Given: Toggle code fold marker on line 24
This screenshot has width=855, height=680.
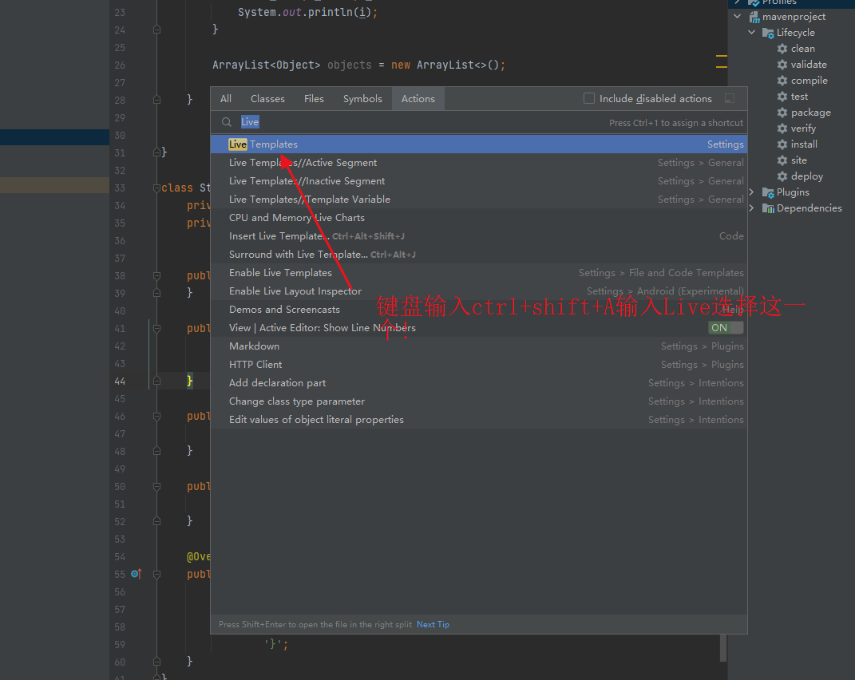Looking at the screenshot, I should (x=156, y=30).
